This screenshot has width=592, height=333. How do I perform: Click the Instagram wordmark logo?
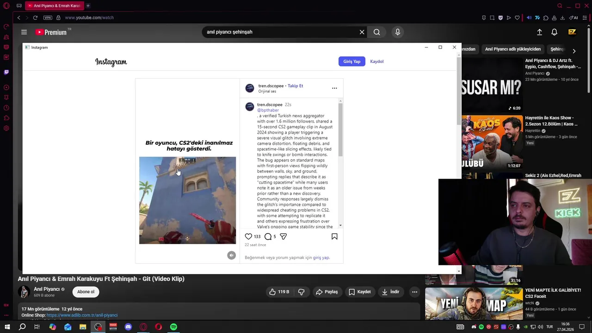(111, 62)
